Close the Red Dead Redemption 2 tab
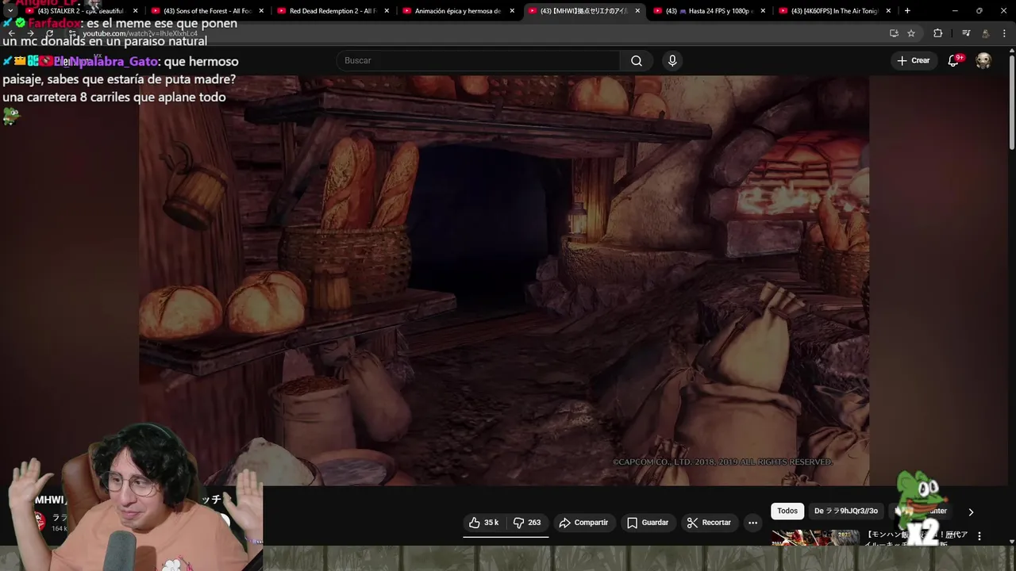The image size is (1016, 571). click(x=387, y=11)
